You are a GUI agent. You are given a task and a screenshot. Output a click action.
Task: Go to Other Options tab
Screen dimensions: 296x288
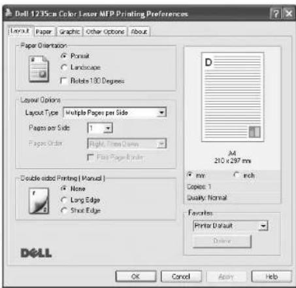(x=105, y=32)
